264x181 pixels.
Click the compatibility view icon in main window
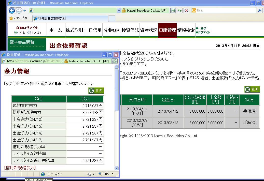[x=173, y=10]
